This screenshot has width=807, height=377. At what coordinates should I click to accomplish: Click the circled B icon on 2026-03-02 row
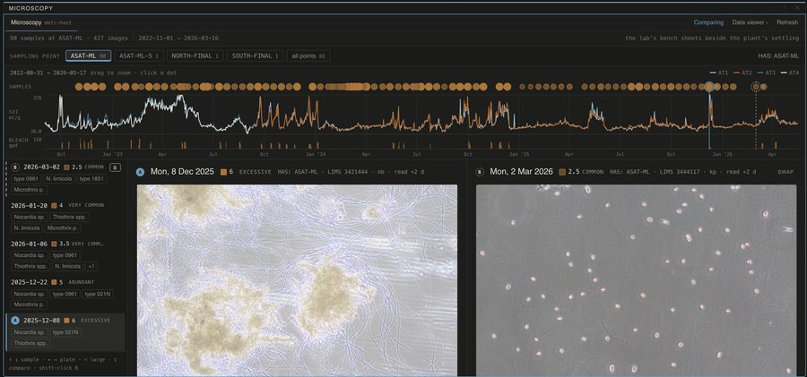15,167
